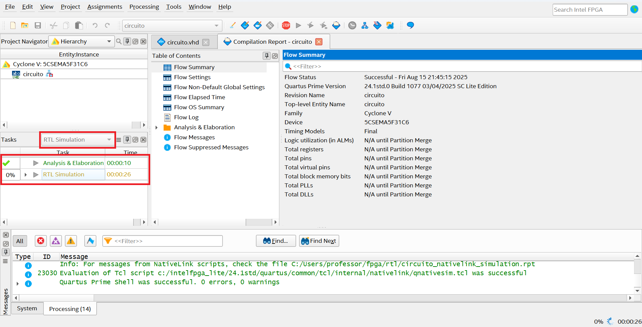Open the Processing menu

click(144, 7)
